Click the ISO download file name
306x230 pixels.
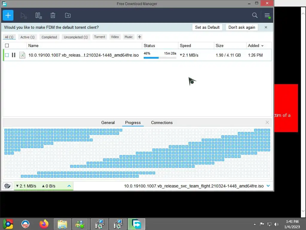click(x=84, y=55)
